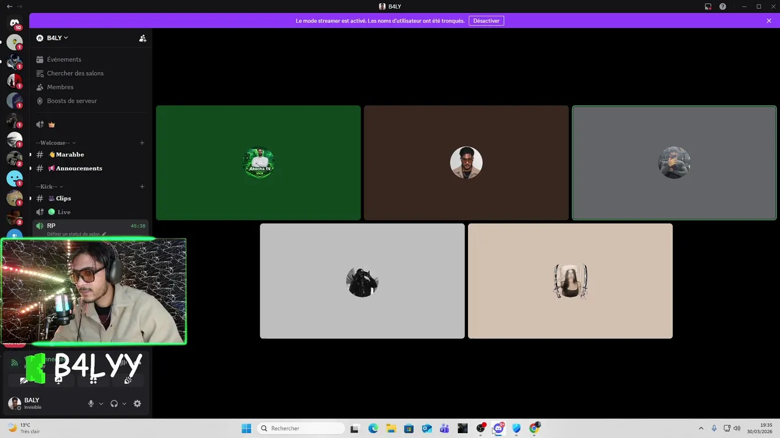The width and height of the screenshot is (780, 438).
Task: Open user settings gear icon
Action: coord(137,403)
